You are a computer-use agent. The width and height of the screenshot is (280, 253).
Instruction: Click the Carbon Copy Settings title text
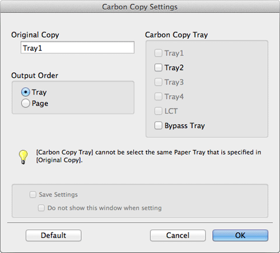point(139,7)
